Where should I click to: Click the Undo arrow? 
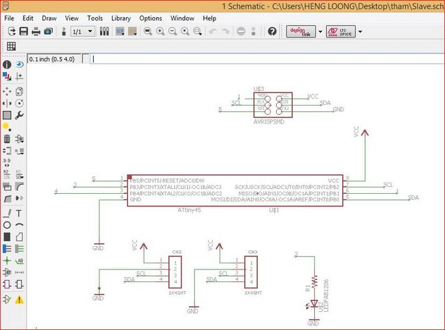coord(213,31)
